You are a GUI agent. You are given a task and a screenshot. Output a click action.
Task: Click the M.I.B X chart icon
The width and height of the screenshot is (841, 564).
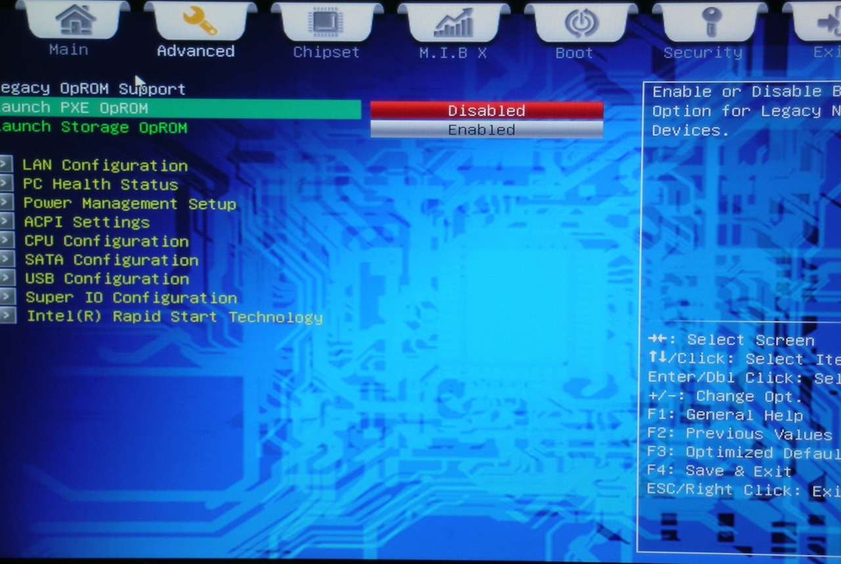click(x=453, y=22)
